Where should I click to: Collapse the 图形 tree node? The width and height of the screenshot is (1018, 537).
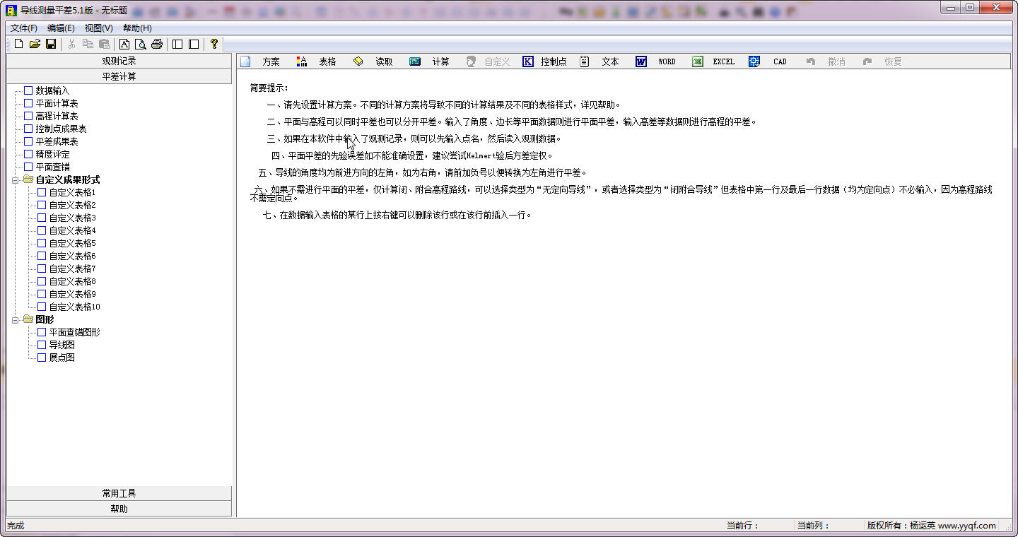pos(16,319)
